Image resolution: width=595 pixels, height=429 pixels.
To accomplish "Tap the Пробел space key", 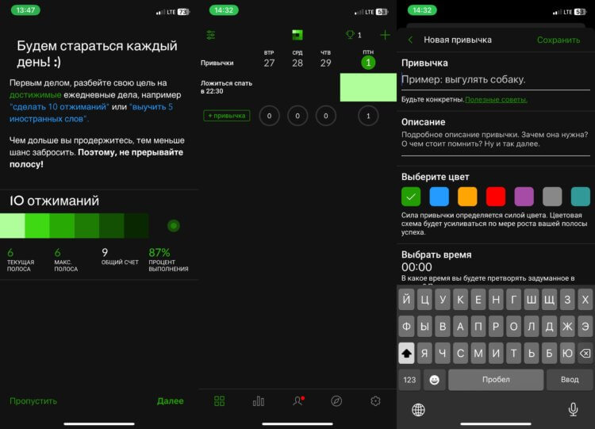I will [496, 380].
